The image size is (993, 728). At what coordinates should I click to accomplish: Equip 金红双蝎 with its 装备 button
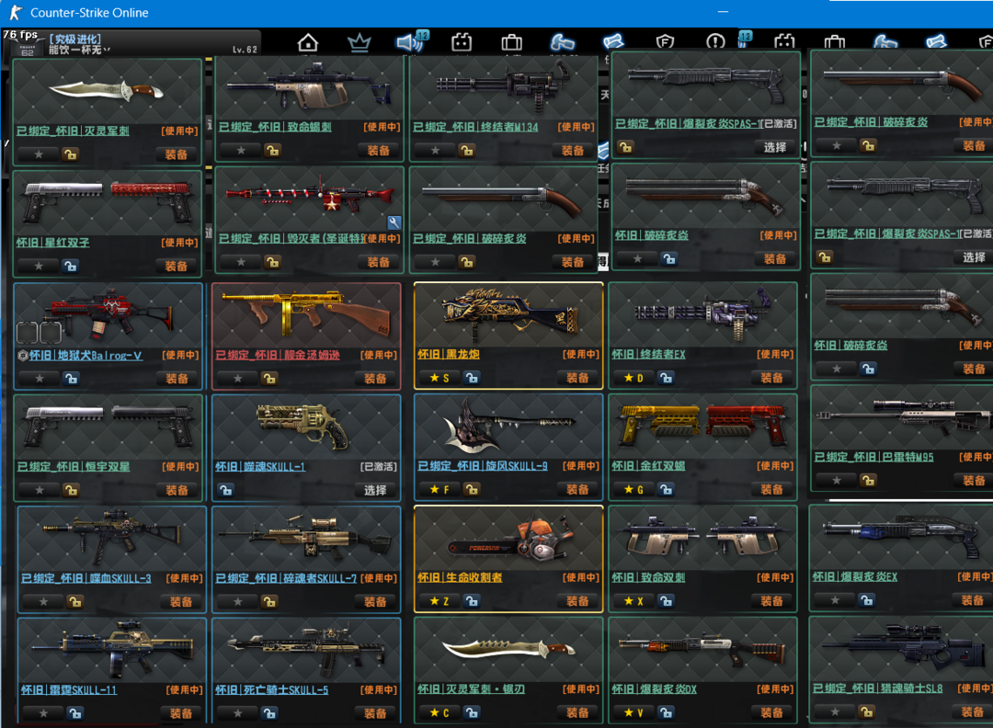click(x=771, y=489)
